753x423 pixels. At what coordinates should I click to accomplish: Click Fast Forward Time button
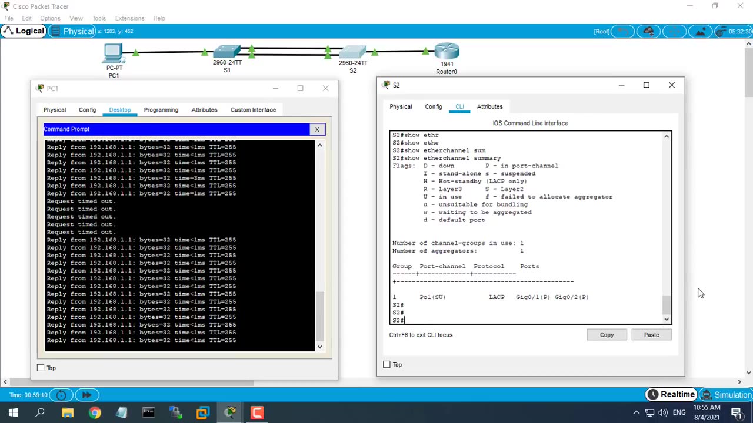86,395
